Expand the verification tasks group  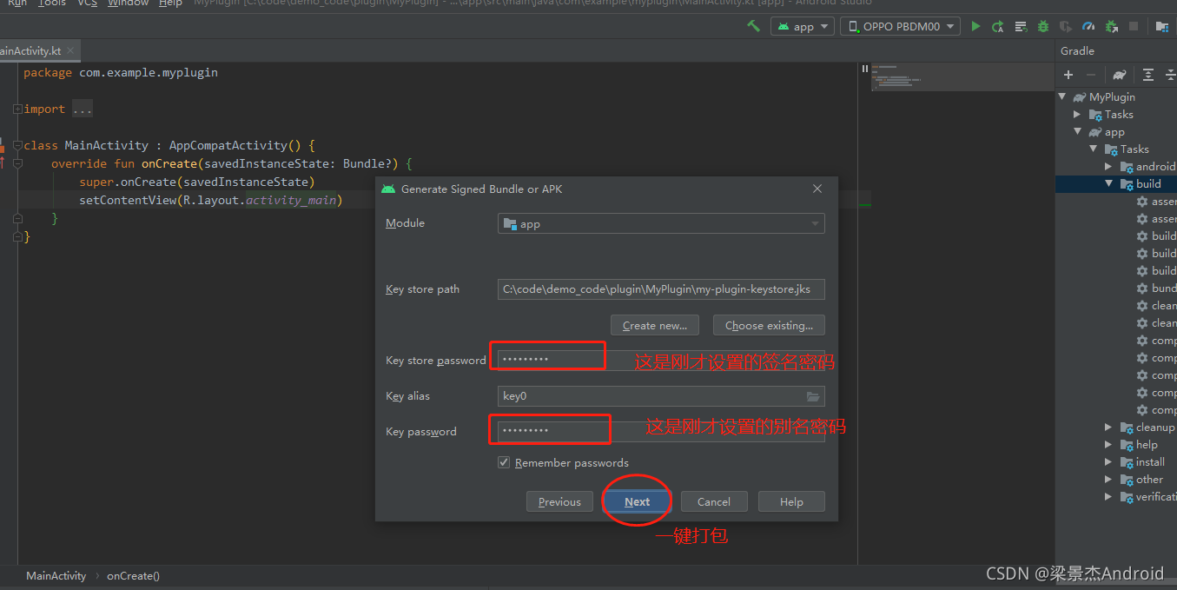click(x=1108, y=497)
